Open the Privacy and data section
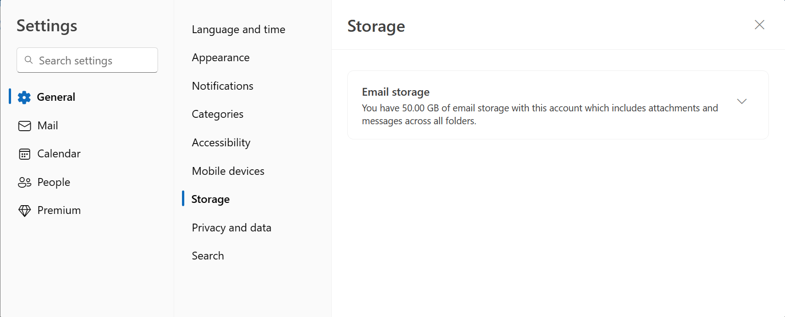Image resolution: width=785 pixels, height=317 pixels. [231, 227]
